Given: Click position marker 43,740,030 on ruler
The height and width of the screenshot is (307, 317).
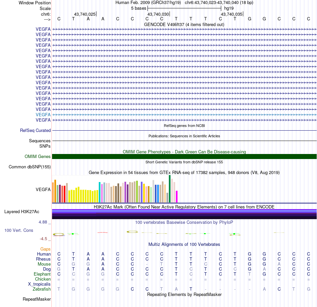Looking at the screenshot, I should (158, 14).
